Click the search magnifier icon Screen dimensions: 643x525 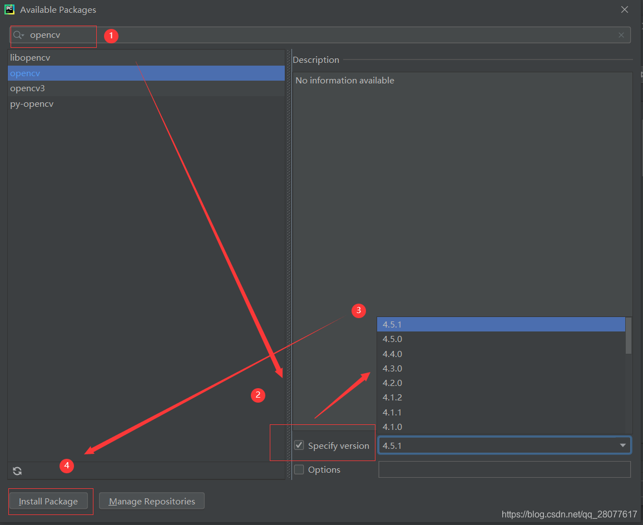(x=18, y=35)
